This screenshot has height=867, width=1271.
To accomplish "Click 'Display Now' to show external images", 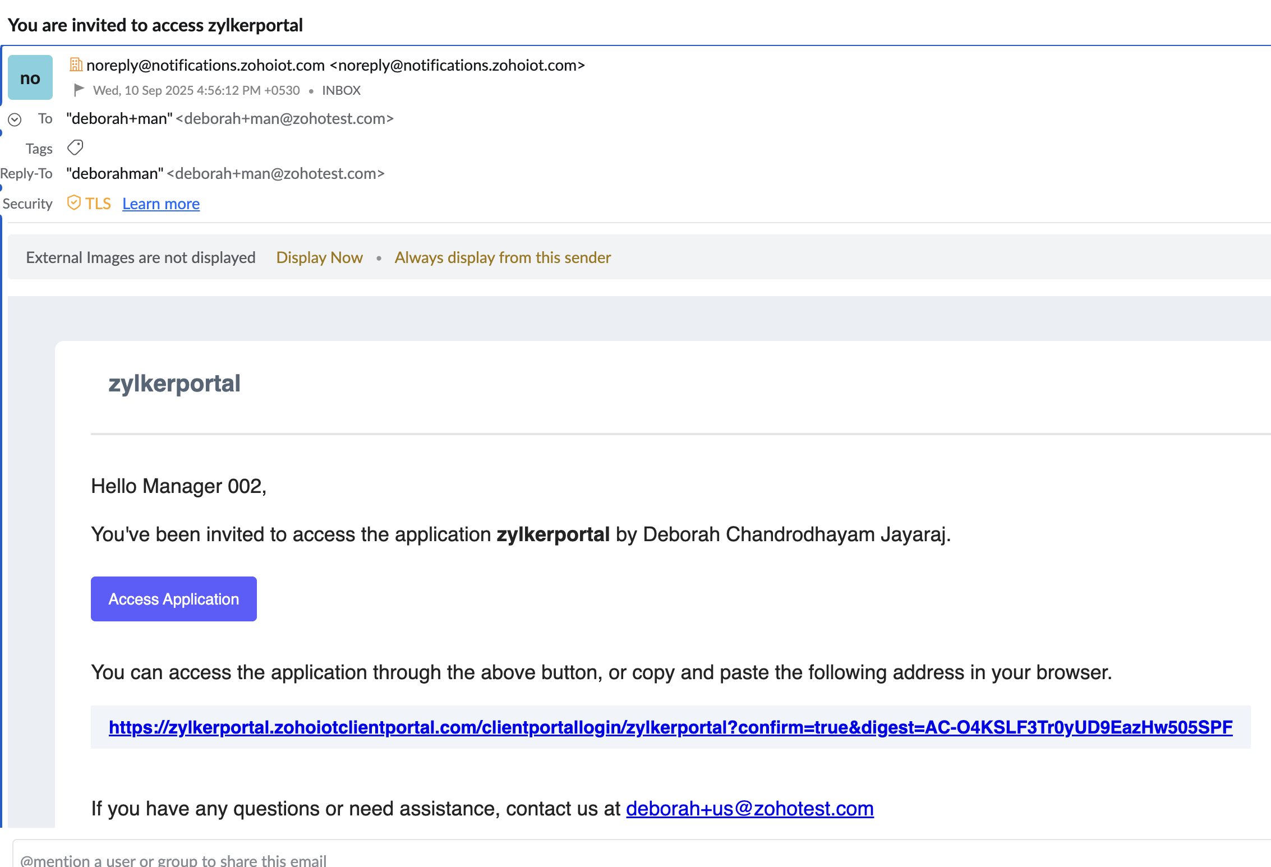I will click(319, 257).
